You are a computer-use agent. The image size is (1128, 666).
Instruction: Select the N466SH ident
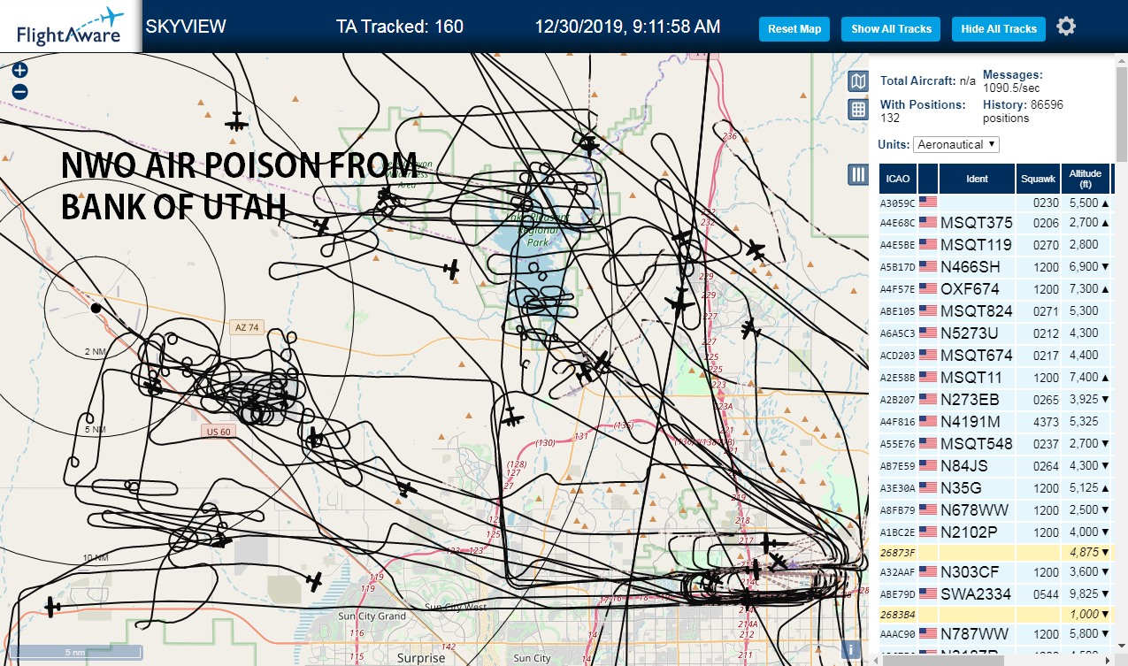pos(970,267)
